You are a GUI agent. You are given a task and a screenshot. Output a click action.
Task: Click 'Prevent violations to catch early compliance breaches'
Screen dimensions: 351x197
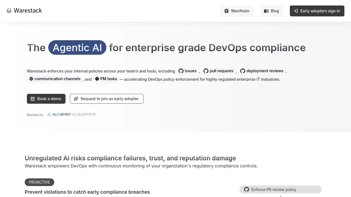coord(87,192)
